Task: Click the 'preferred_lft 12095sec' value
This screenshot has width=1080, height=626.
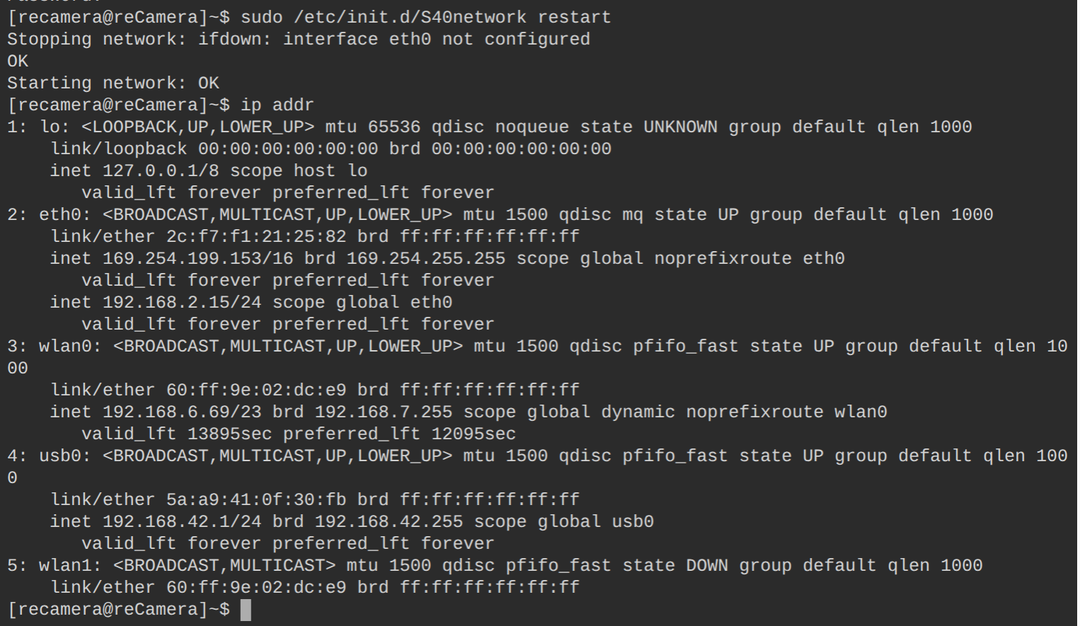Action: (399, 434)
